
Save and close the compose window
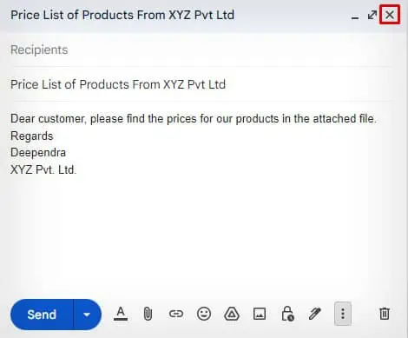pyautogui.click(x=390, y=15)
